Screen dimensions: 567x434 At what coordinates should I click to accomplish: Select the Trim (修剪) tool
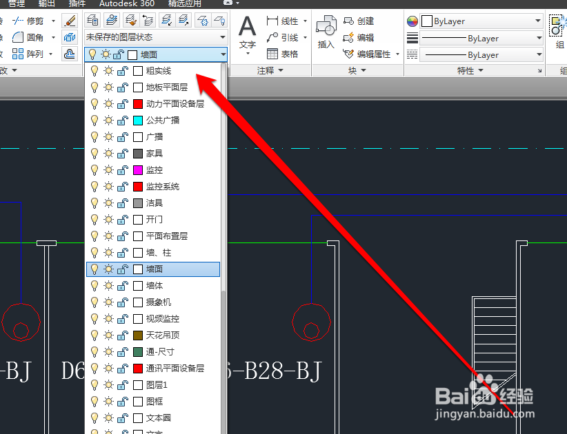coord(28,21)
